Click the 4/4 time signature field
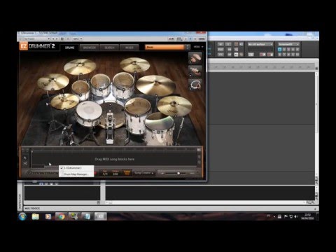 click(105, 173)
